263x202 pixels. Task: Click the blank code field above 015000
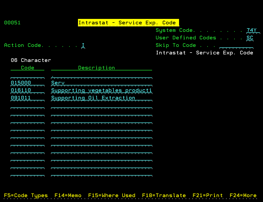click(x=27, y=75)
